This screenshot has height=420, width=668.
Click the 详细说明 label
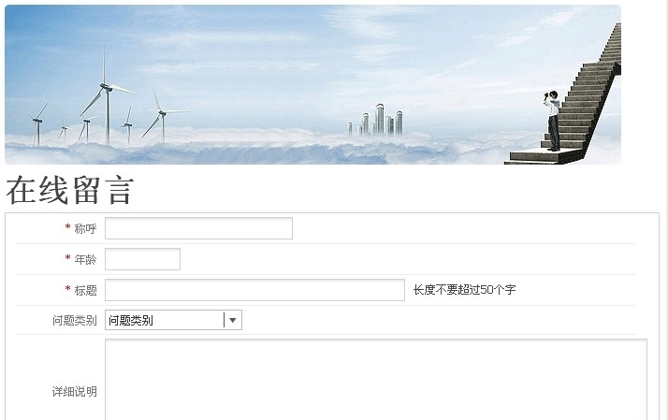coord(75,391)
